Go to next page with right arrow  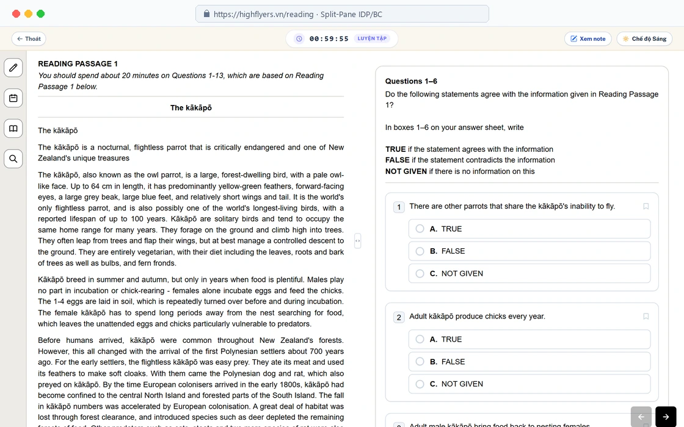(666, 417)
